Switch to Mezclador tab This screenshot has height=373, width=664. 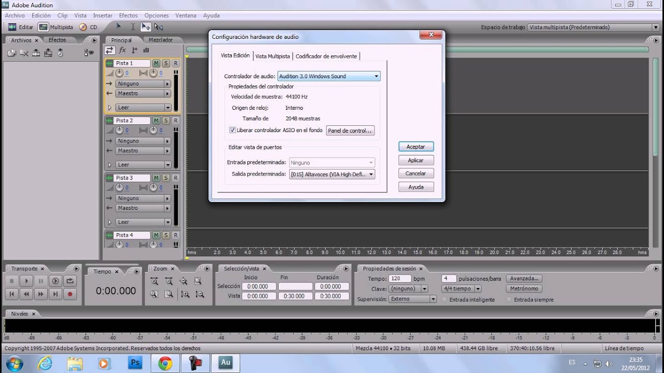point(161,40)
